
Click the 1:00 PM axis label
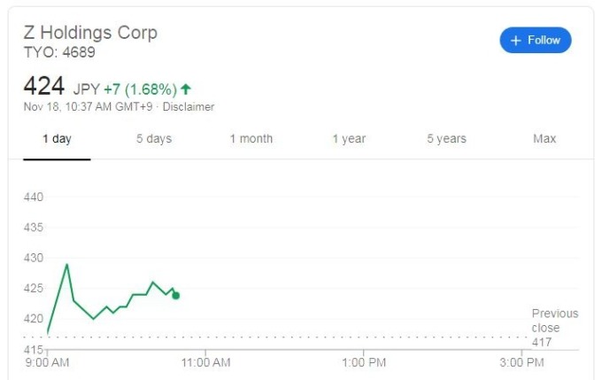364,362
